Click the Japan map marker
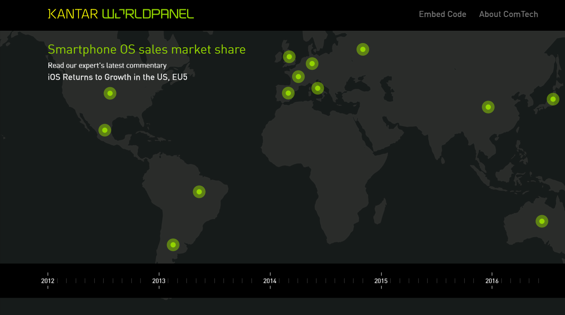The image size is (565, 315). click(553, 99)
